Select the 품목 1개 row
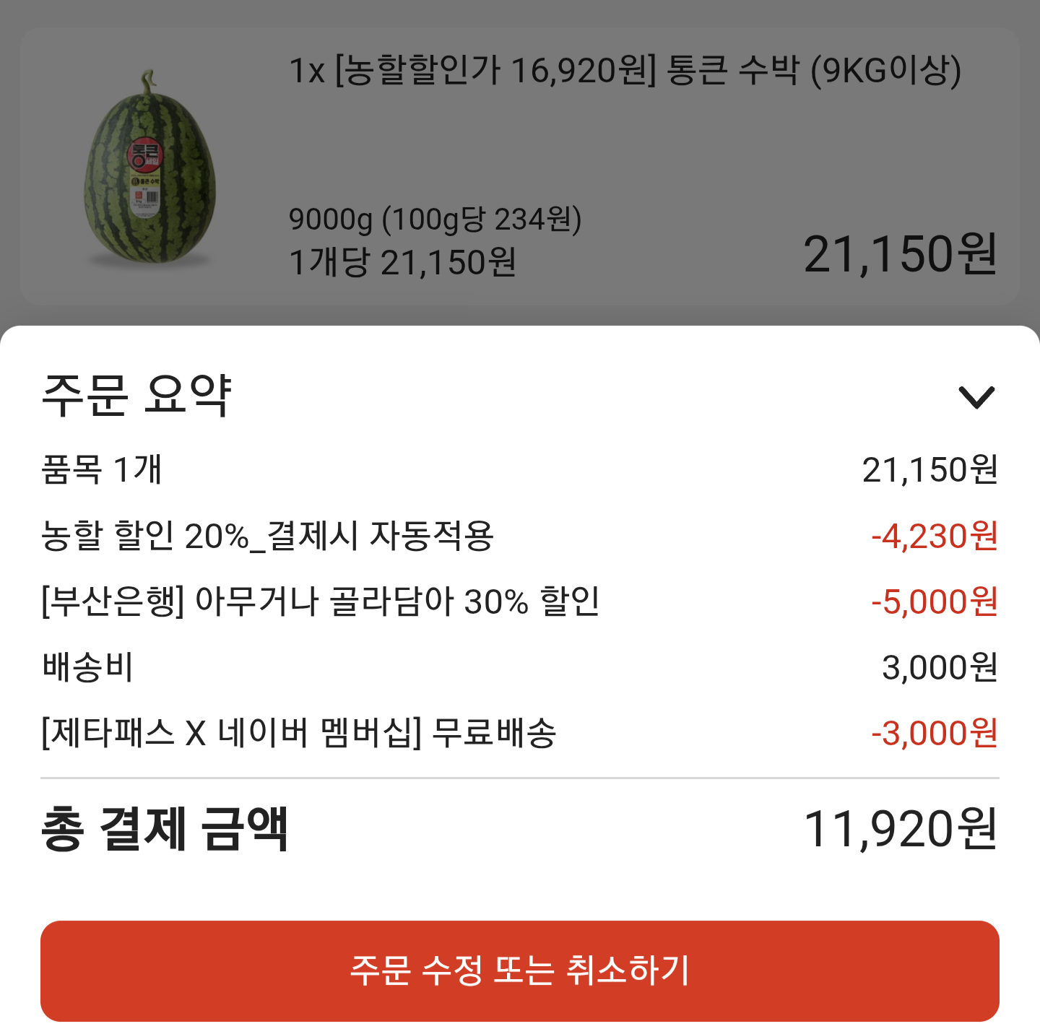This screenshot has height=1034, width=1040. [520, 470]
